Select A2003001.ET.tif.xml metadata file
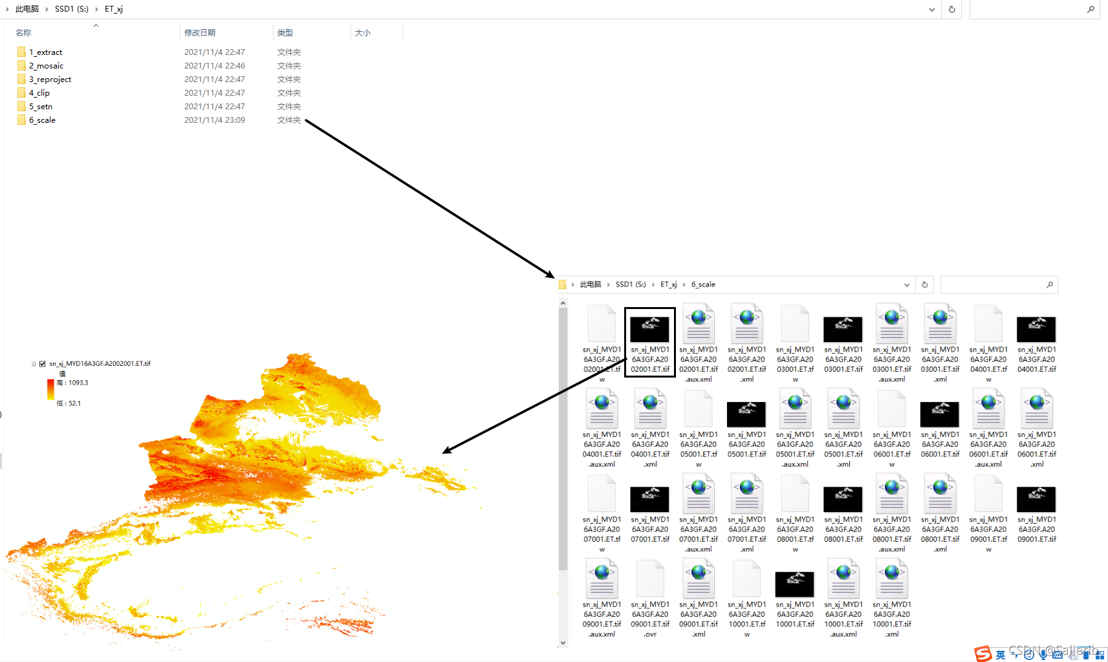This screenshot has height=662, width=1108. [x=940, y=344]
